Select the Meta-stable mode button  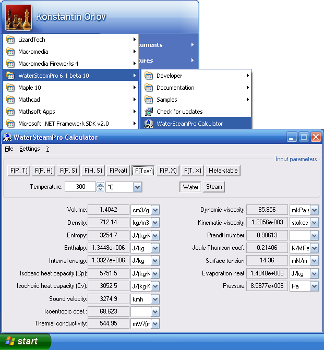(223, 171)
